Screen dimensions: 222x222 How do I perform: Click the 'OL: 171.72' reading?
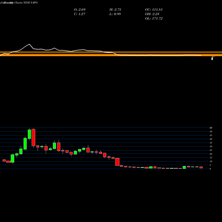coord(154,19)
